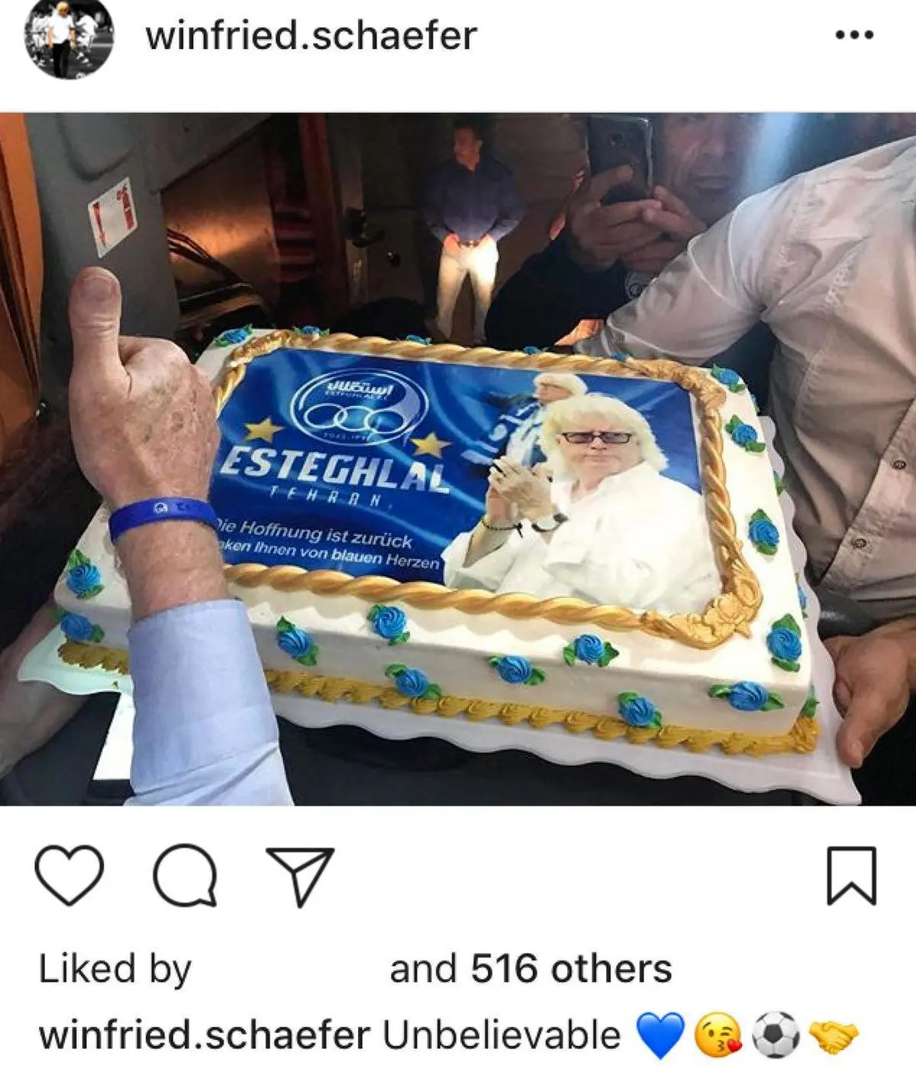Tap winfried.schaefer username in the caption
This screenshot has width=916, height=1066.
coord(204,1035)
